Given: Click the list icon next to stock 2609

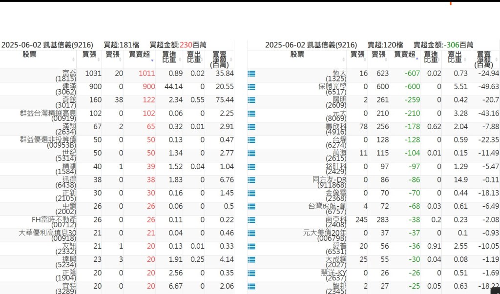Looking at the screenshot, I should pos(251,100).
